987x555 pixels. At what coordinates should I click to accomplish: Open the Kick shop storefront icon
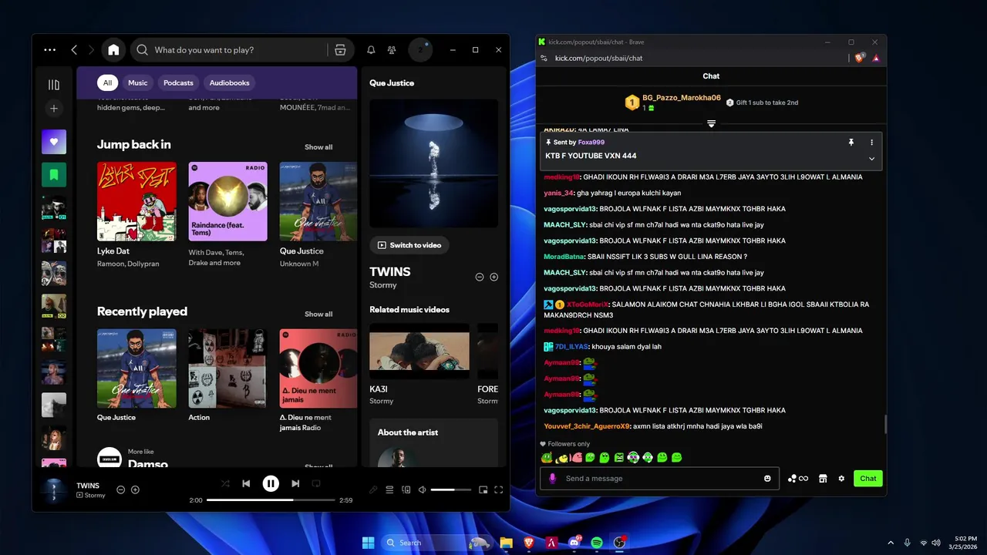pyautogui.click(x=823, y=479)
